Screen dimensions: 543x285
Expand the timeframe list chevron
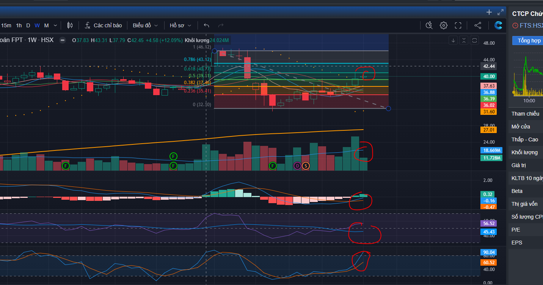click(55, 25)
